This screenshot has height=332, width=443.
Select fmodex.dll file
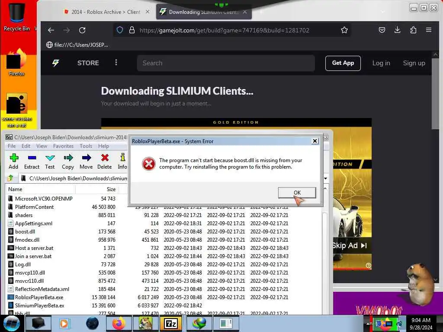pos(27,239)
